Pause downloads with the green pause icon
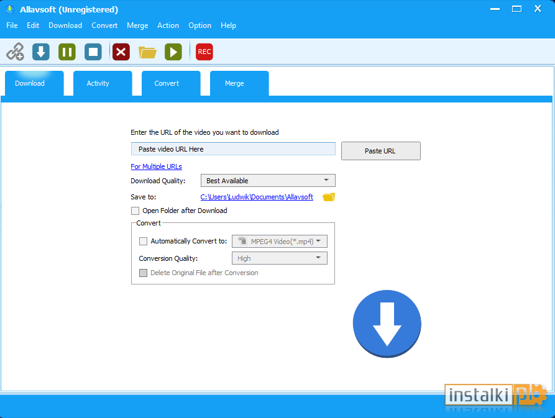 click(67, 52)
